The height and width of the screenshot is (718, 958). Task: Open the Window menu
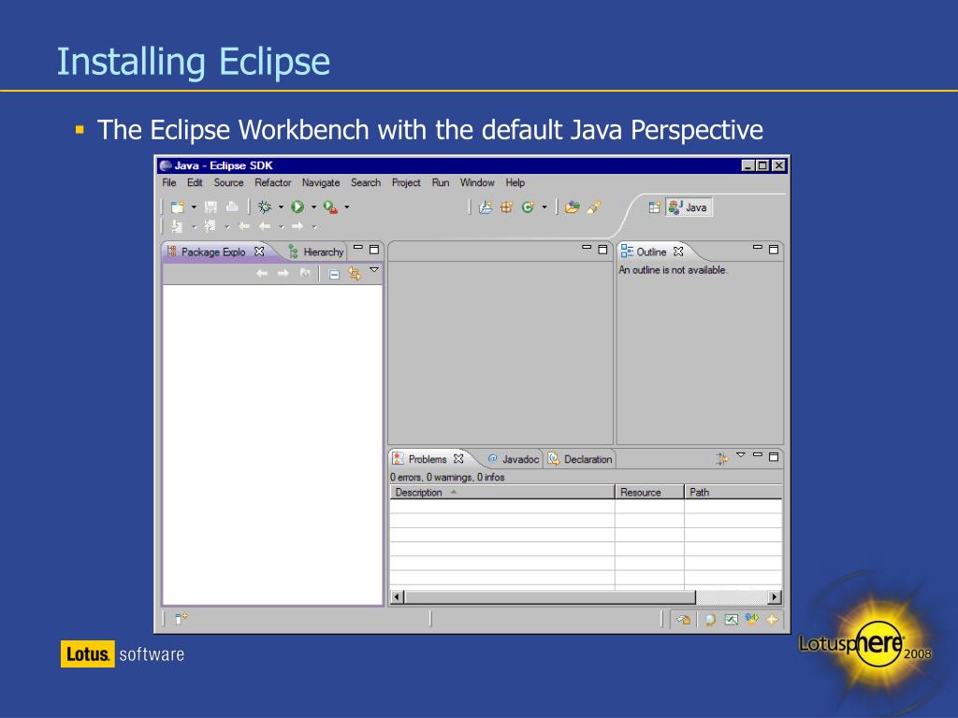[x=477, y=182]
